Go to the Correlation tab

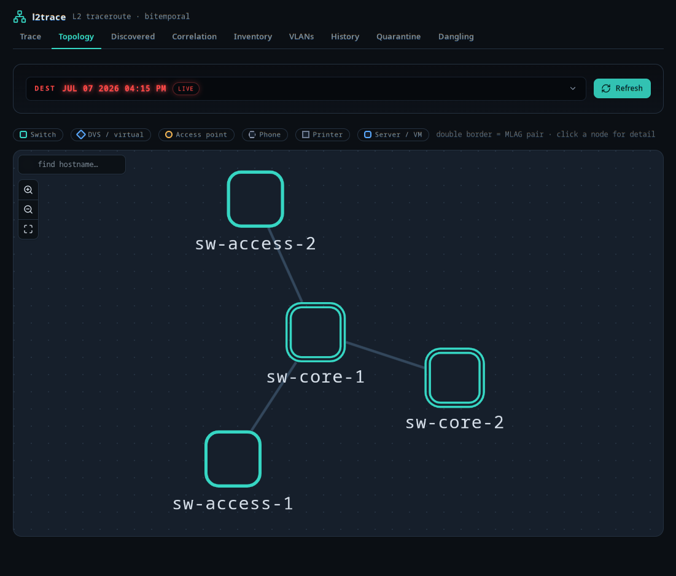pos(195,37)
